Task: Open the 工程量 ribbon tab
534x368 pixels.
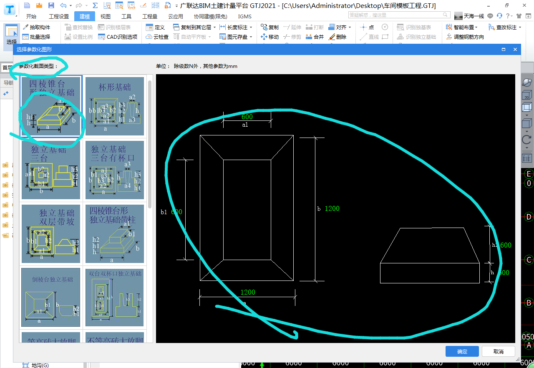Action: tap(150, 16)
